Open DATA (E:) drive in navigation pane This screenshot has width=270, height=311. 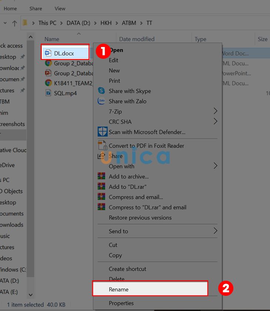tap(9, 292)
